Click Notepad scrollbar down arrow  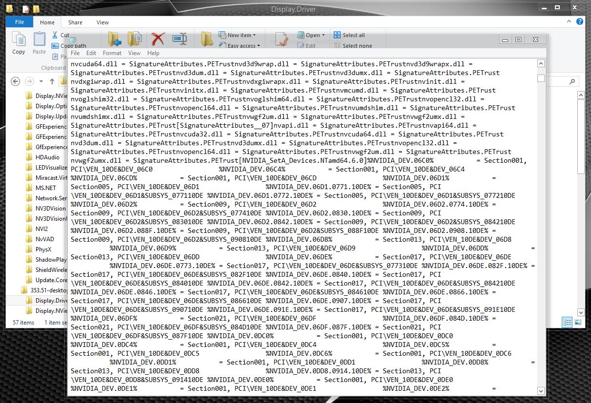[x=540, y=390]
